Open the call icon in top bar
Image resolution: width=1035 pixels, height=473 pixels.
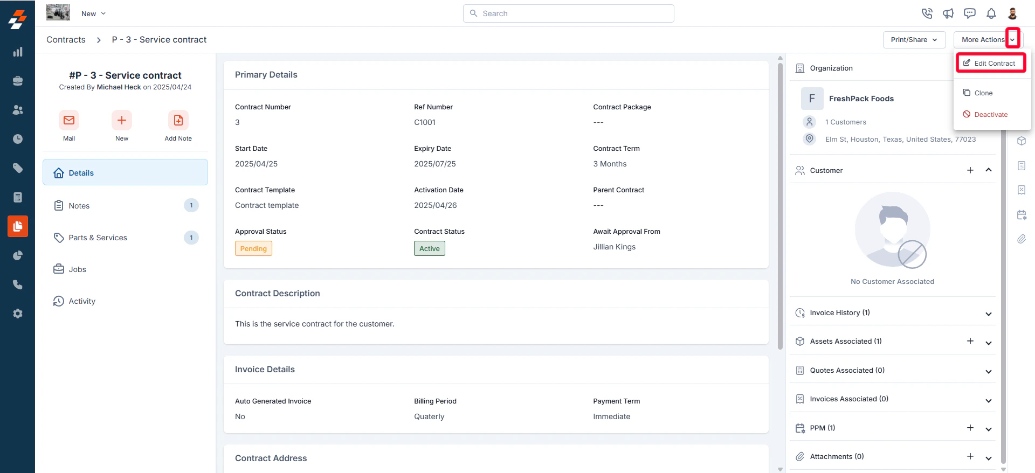[927, 13]
